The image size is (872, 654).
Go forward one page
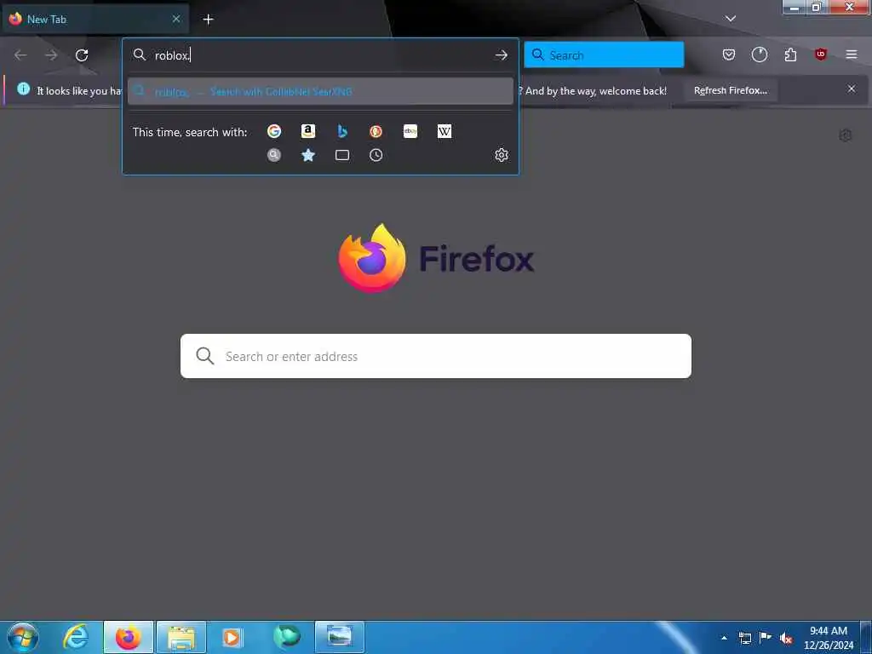pos(51,55)
